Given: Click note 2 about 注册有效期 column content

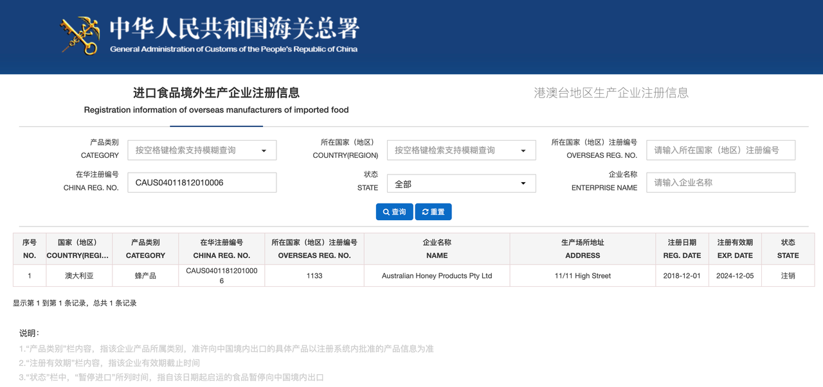Looking at the screenshot, I should pos(109,363).
